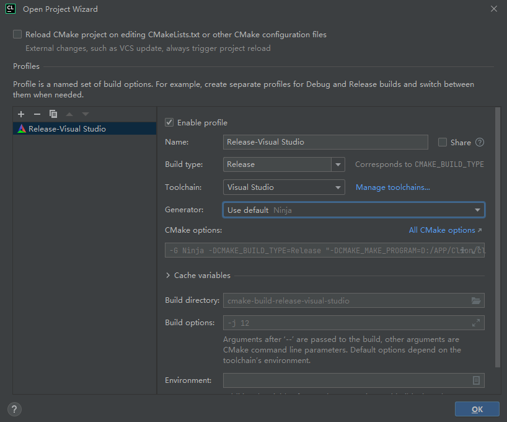
Task: Click the folder icon in Build directory field
Action: 475,301
